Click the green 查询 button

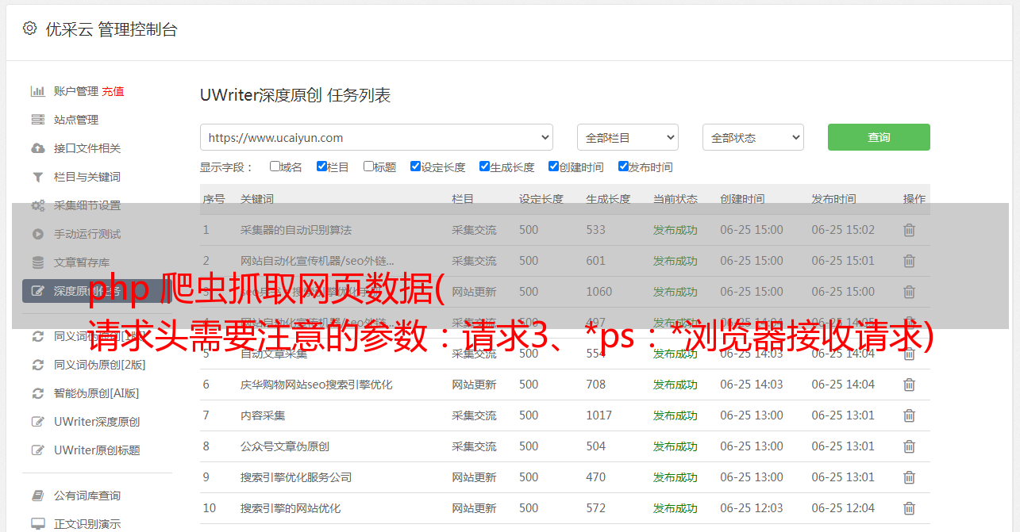tap(879, 137)
